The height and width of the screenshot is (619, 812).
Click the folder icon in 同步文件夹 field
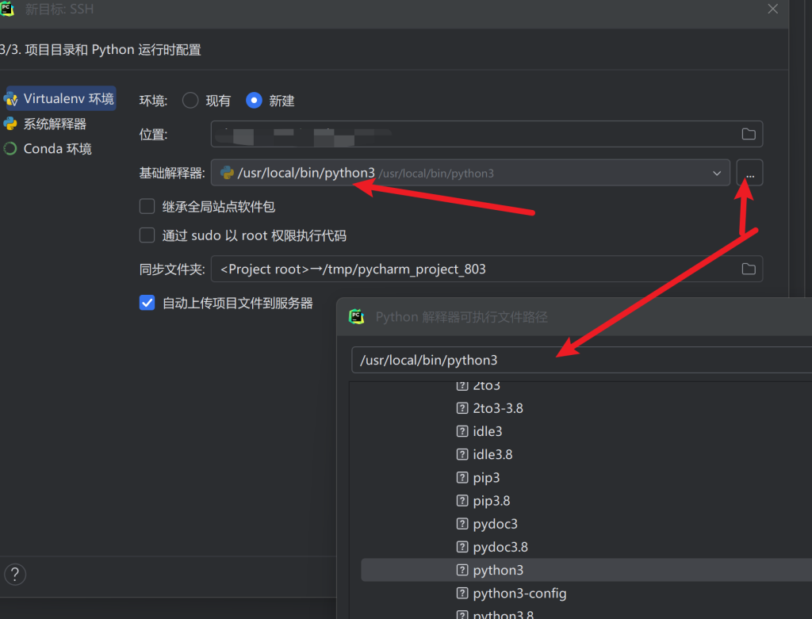tap(748, 269)
